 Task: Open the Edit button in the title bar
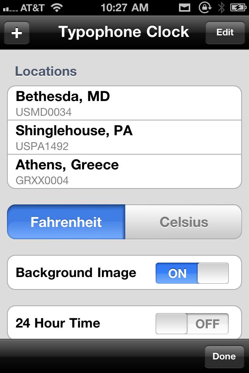coord(225,33)
